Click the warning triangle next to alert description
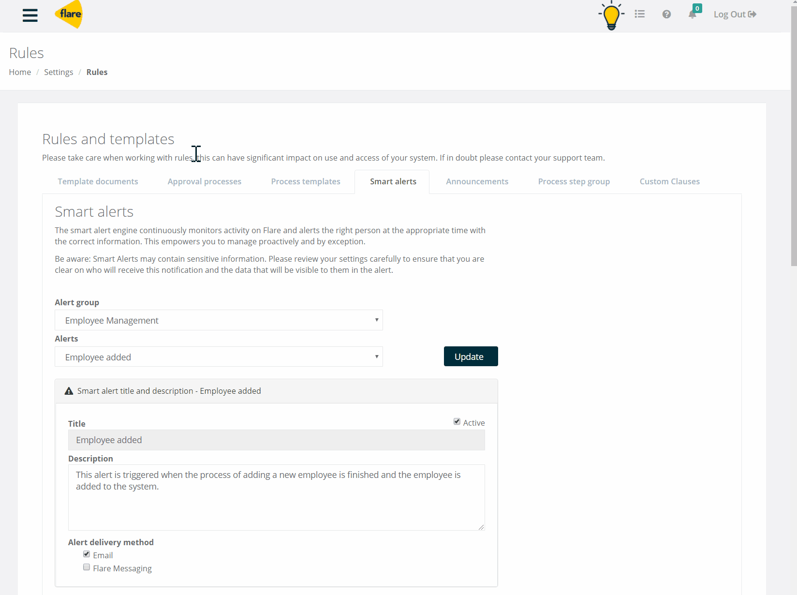Viewport: 797px width, 595px height. [x=68, y=391]
